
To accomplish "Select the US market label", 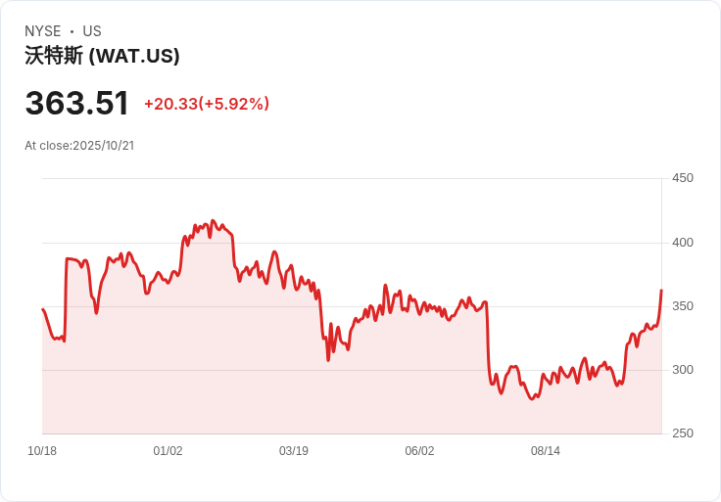I will (92, 31).
